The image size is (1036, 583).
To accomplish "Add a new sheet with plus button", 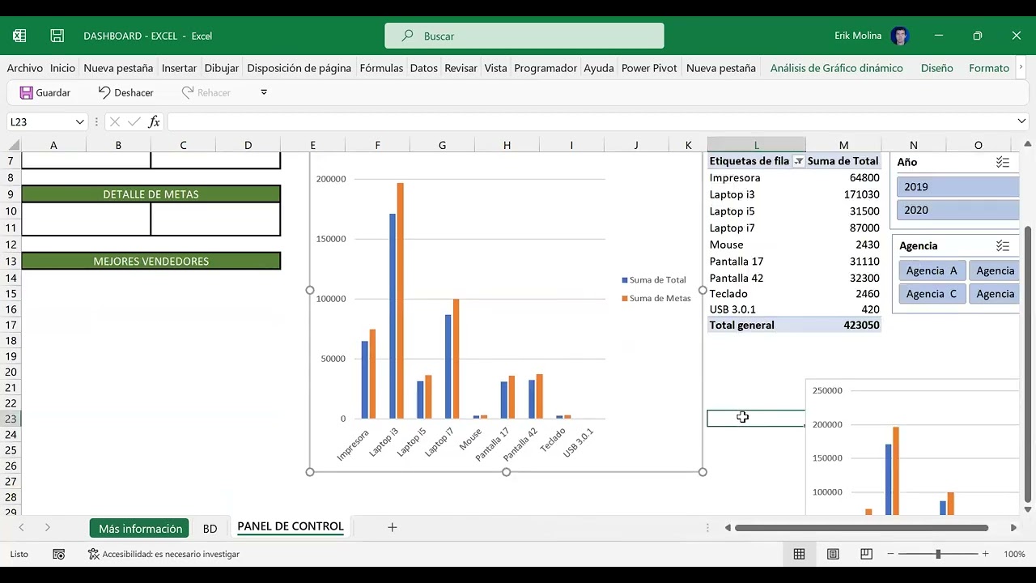I will coord(392,527).
